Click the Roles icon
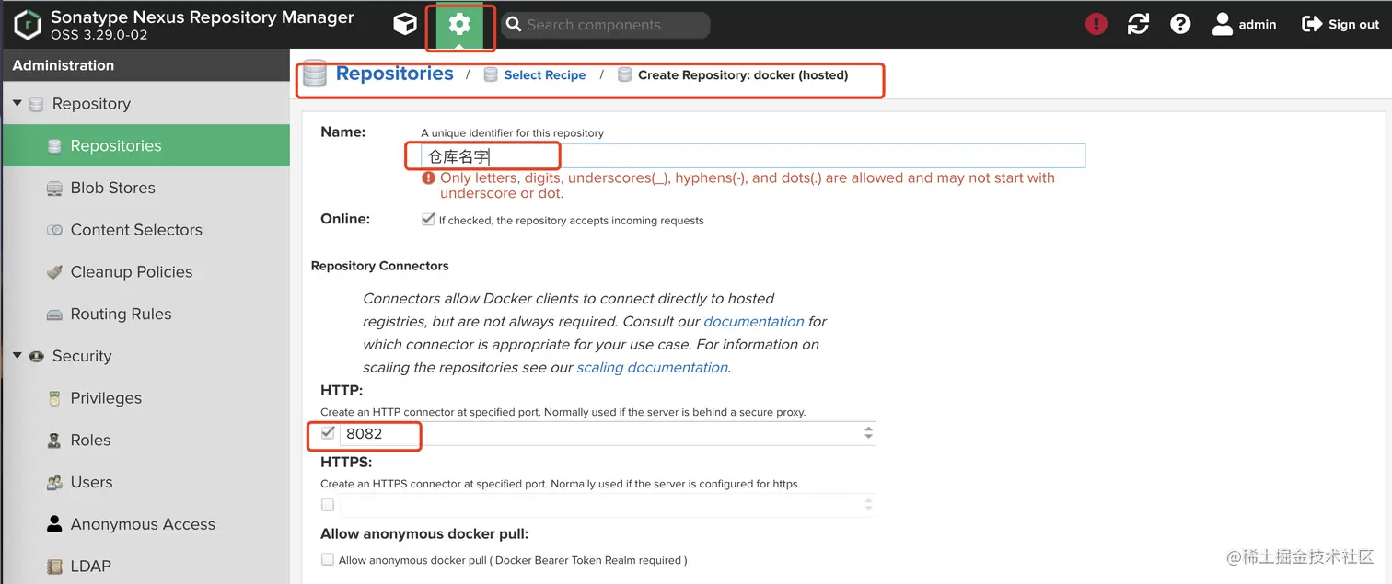The image size is (1392, 584). pyautogui.click(x=54, y=441)
